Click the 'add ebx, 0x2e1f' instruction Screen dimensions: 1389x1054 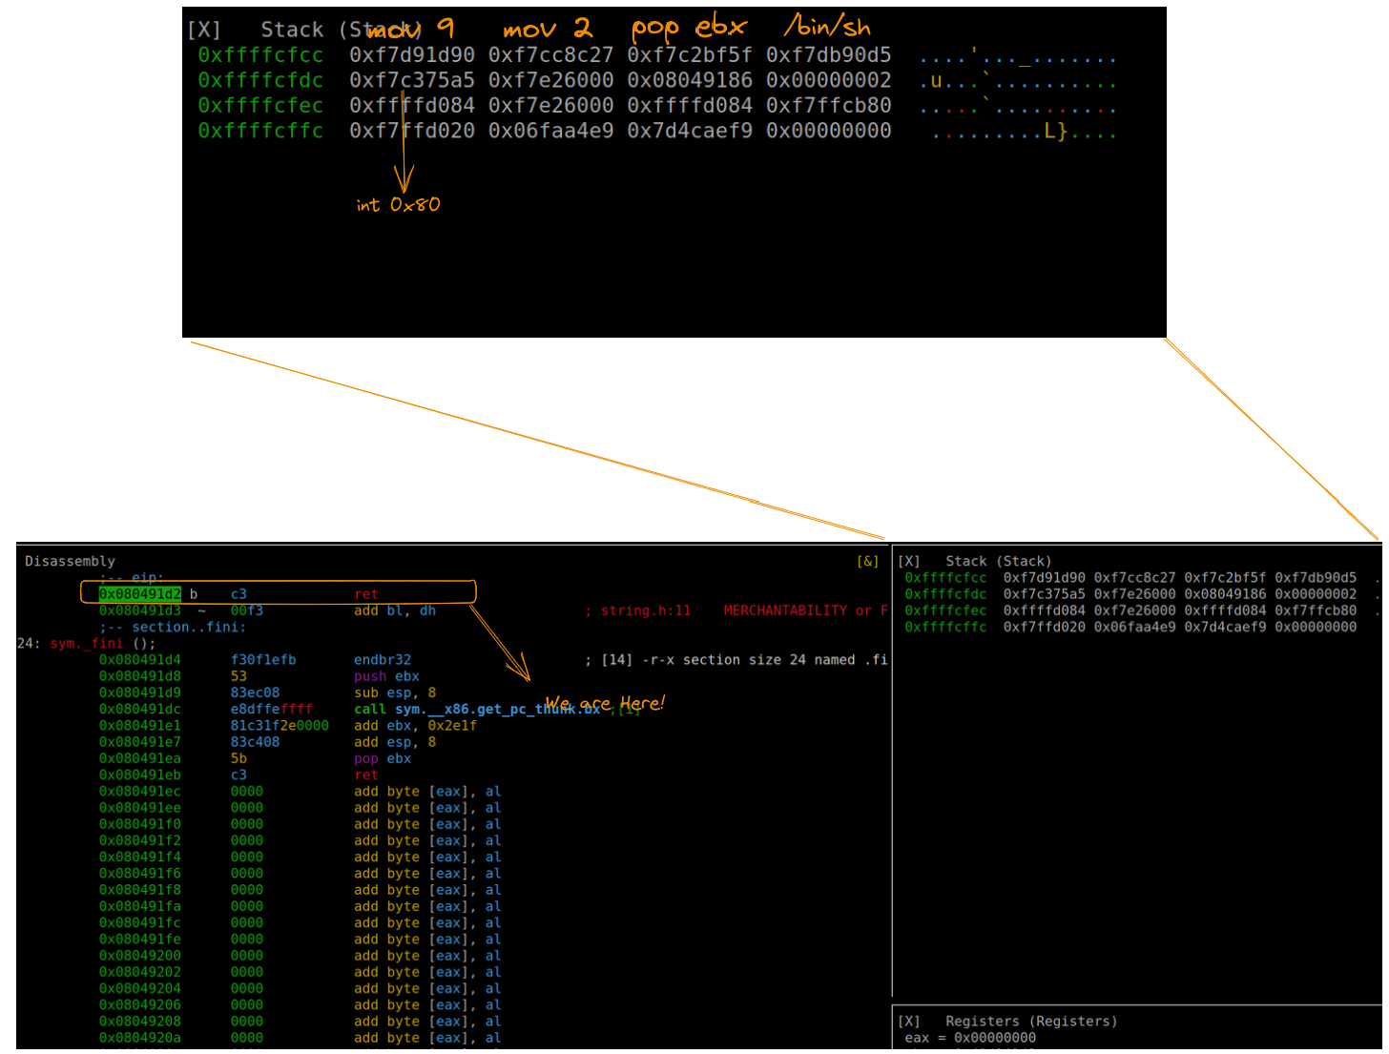pos(415,726)
